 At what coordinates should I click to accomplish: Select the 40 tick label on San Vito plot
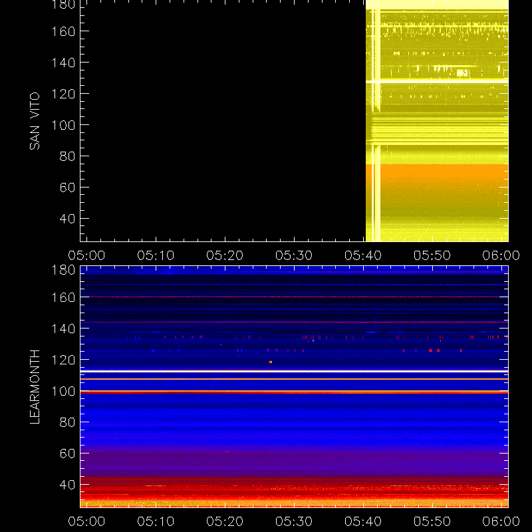[x=67, y=219]
